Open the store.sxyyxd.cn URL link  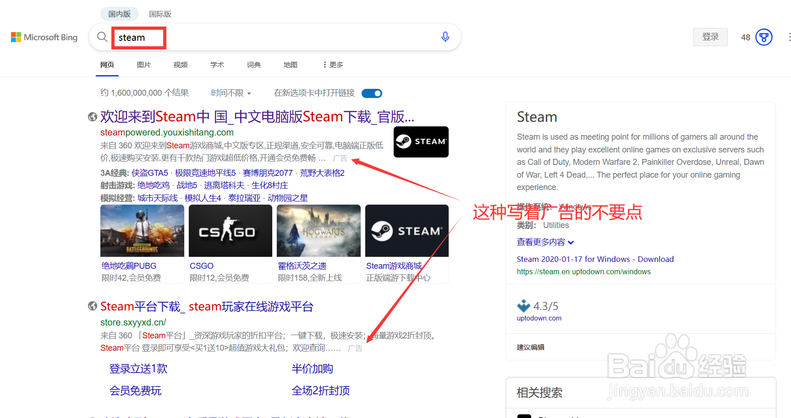pos(133,322)
